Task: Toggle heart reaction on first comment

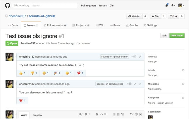Action: tap(80, 73)
